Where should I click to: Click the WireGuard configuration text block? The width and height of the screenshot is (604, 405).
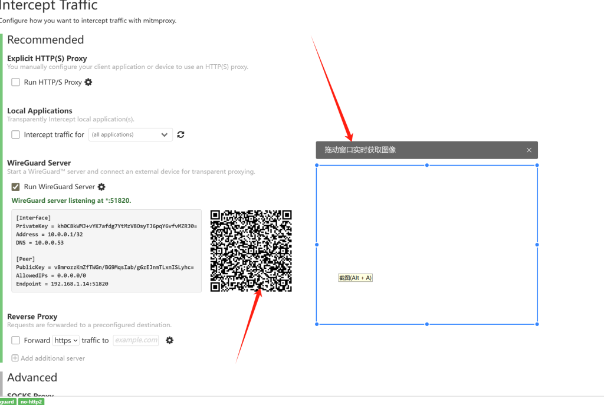point(106,251)
